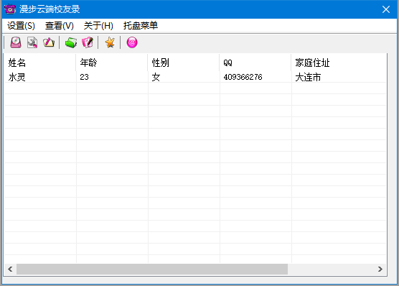
Task: Open the 托盘菜单 menu
Action: (141, 25)
